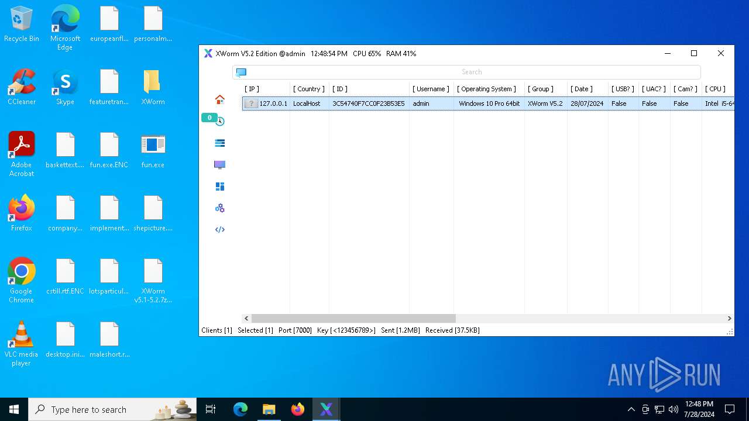Screen dimensions: 749x421
Task: Show hidden tray icons chevron
Action: 631,409
